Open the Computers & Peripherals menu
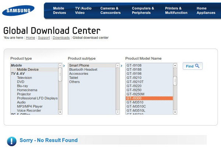 click(143, 11)
